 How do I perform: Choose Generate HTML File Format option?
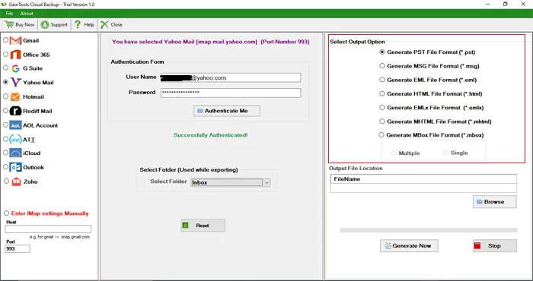(x=382, y=93)
